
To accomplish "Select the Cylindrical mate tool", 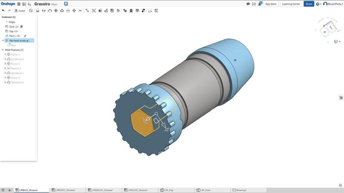I will pyautogui.click(x=62, y=10).
